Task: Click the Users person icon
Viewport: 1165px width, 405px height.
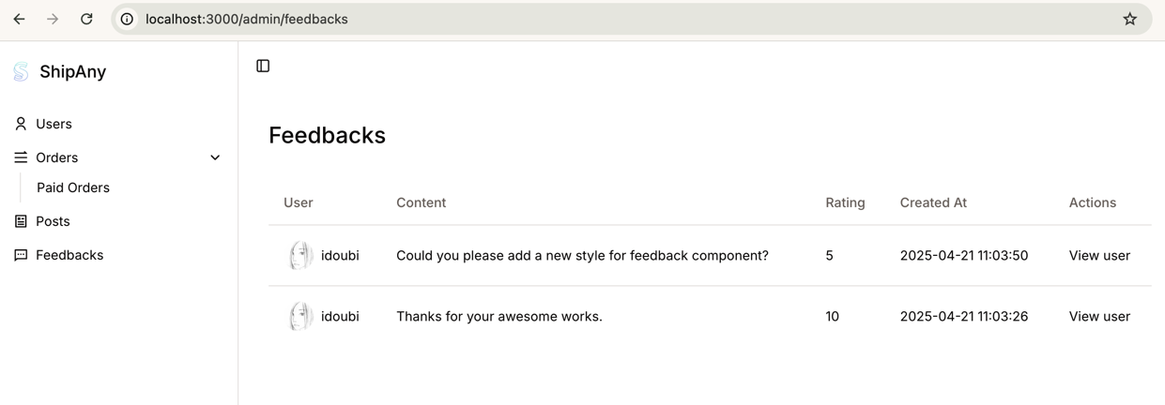Action: 21,124
